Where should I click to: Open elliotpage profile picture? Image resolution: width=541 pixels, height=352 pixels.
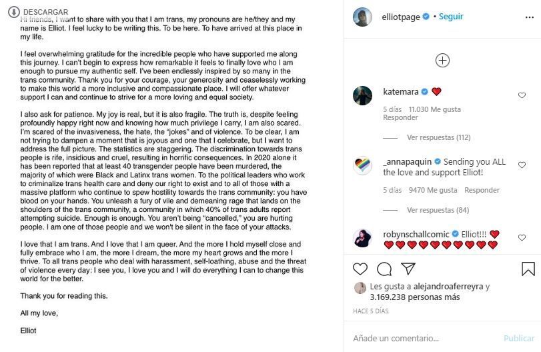coord(362,17)
